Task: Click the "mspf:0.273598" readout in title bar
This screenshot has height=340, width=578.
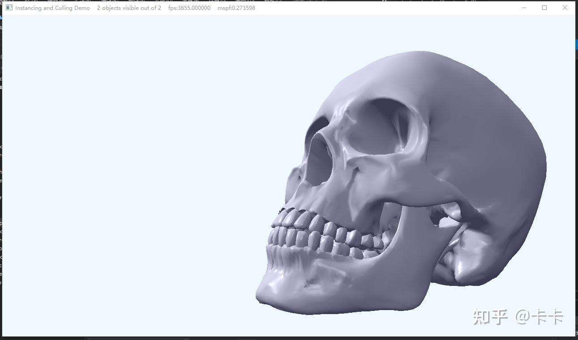Action: 236,8
